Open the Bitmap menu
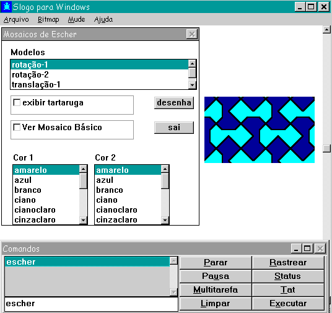Screen dimensions: 332x313 48,19
